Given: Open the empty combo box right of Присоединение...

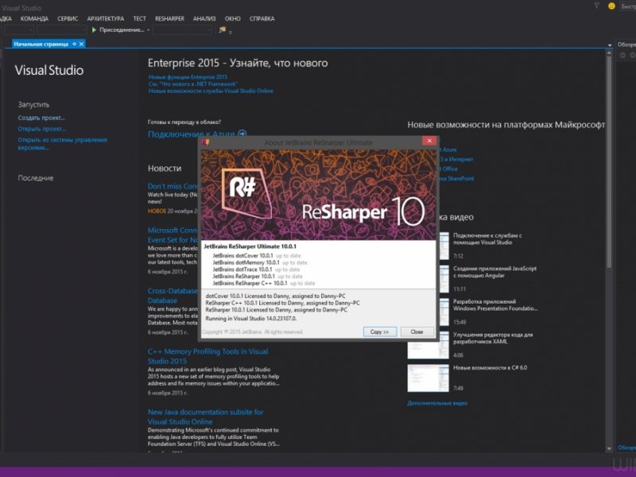Looking at the screenshot, I should pyautogui.click(x=182, y=30).
